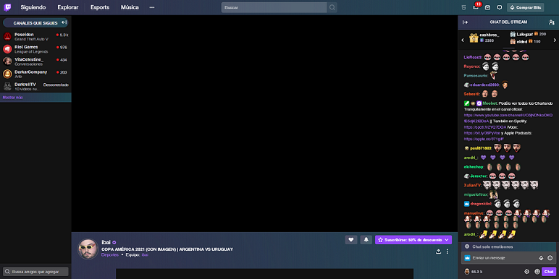The width and height of the screenshot is (559, 279).
Task: Click Moobot username in chat
Action: pos(489,103)
